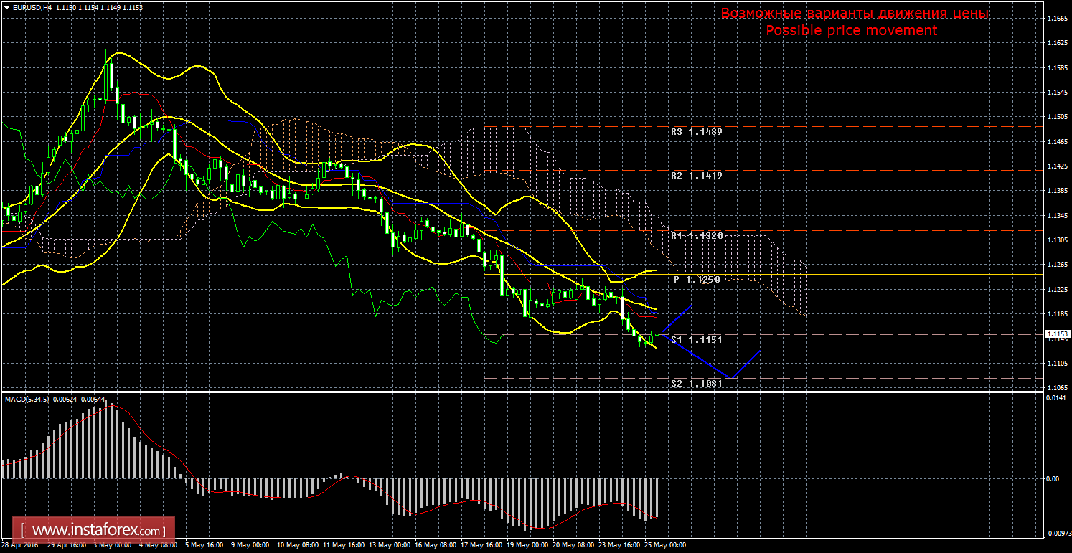Click the 1.1065 price scale value
The image size is (1072, 553).
1056,388
